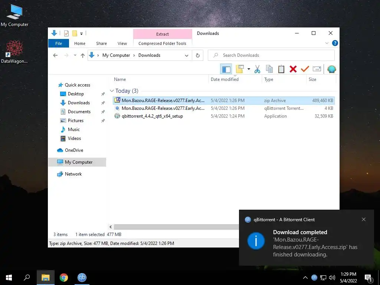
Task: Click the Download completed notification text
Action: [x=300, y=232]
